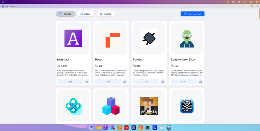Click the Puter logo in top-left corner
260x131 pixels.
pos(3,2)
